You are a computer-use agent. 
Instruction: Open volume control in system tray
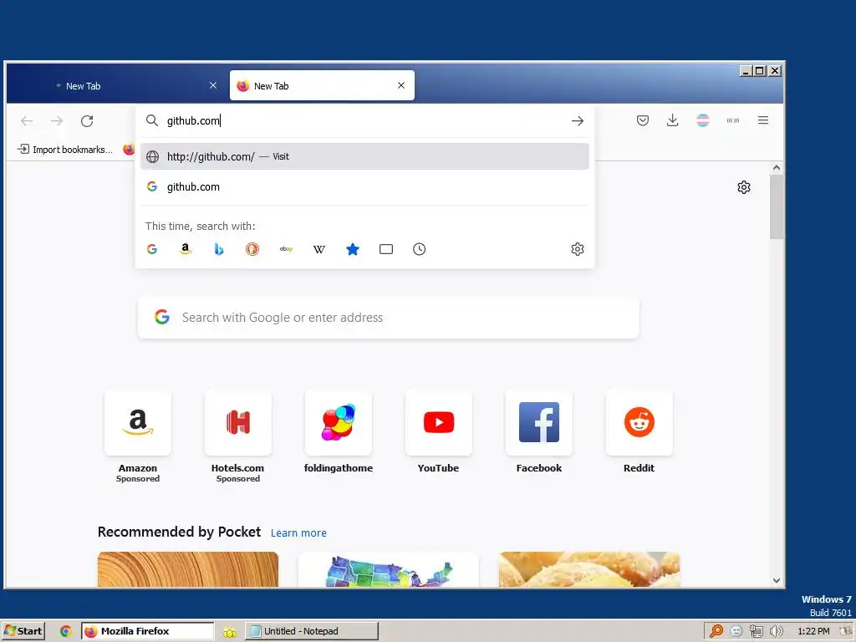[777, 631]
